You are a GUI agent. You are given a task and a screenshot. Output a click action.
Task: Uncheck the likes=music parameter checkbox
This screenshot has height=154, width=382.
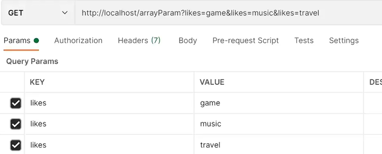tap(15, 124)
